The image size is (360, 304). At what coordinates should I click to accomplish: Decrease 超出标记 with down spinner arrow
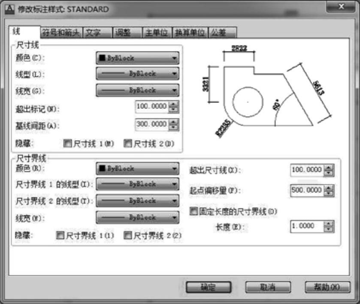(x=174, y=110)
